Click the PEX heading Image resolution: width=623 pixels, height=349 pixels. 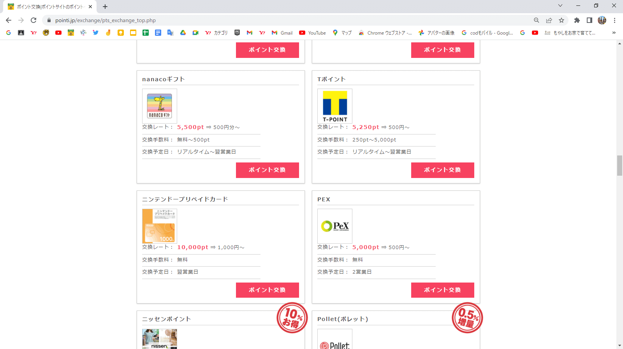point(324,199)
